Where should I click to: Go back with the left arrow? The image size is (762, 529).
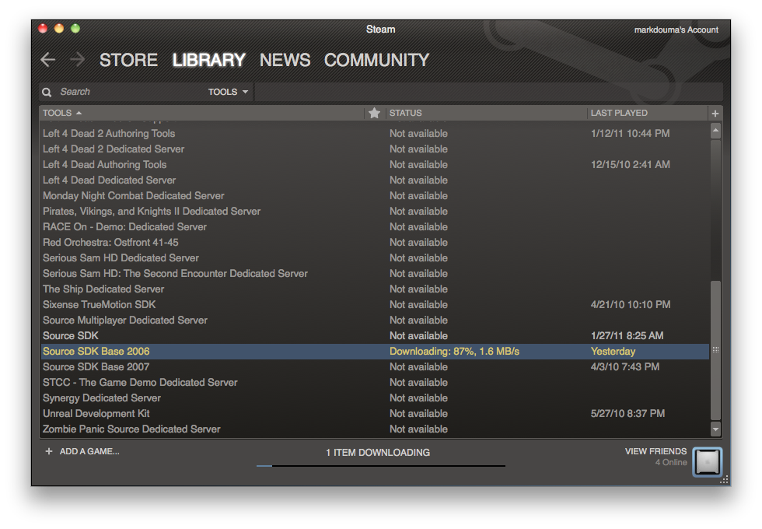[x=47, y=60]
